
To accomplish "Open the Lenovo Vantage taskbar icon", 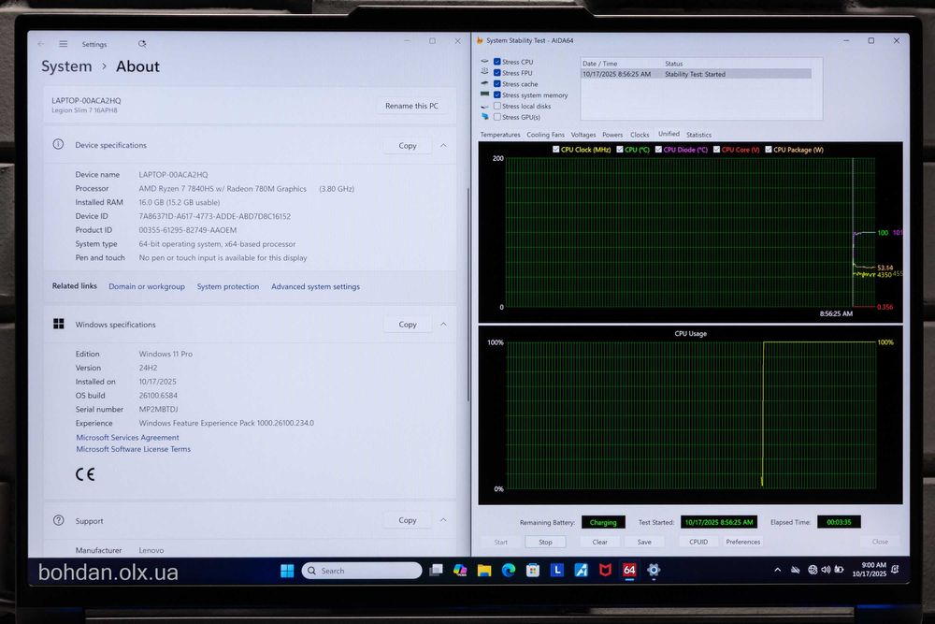I will (x=557, y=571).
